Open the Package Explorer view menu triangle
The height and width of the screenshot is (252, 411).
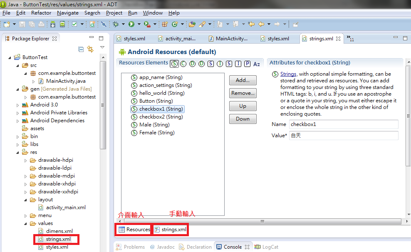pos(102,47)
